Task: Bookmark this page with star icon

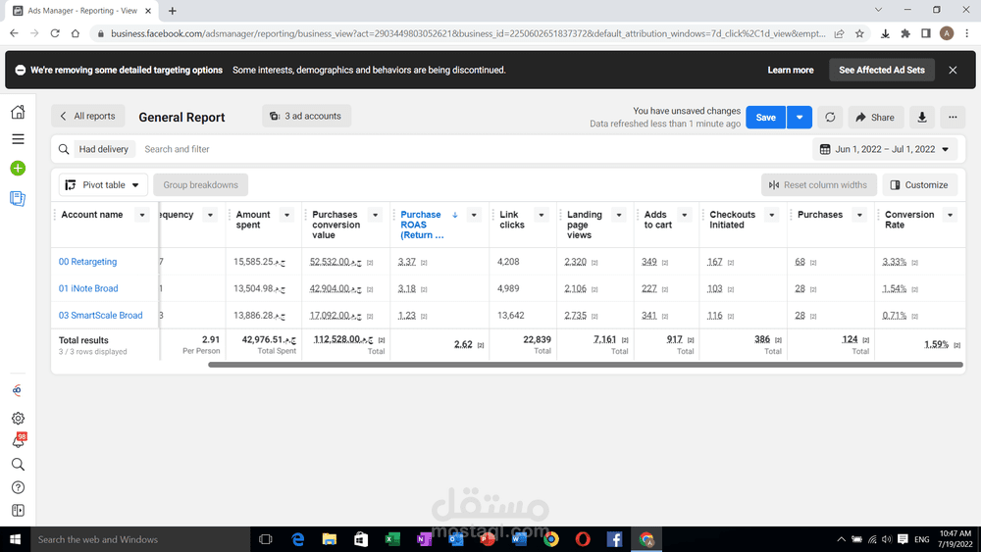Action: point(859,33)
